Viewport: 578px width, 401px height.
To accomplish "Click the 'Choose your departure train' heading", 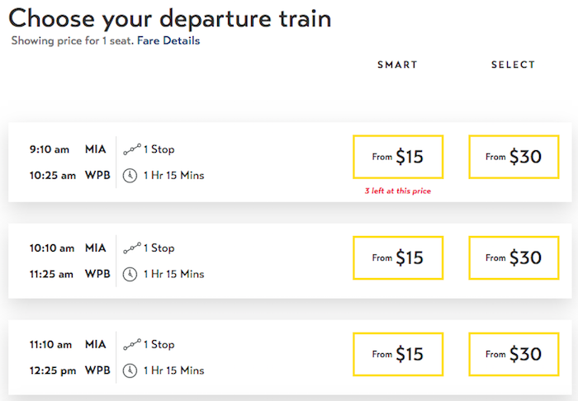I will click(x=170, y=19).
